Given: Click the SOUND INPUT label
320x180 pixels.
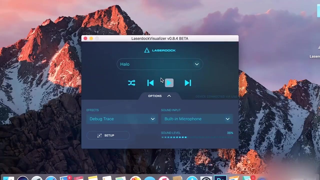Looking at the screenshot, I should tap(171, 110).
